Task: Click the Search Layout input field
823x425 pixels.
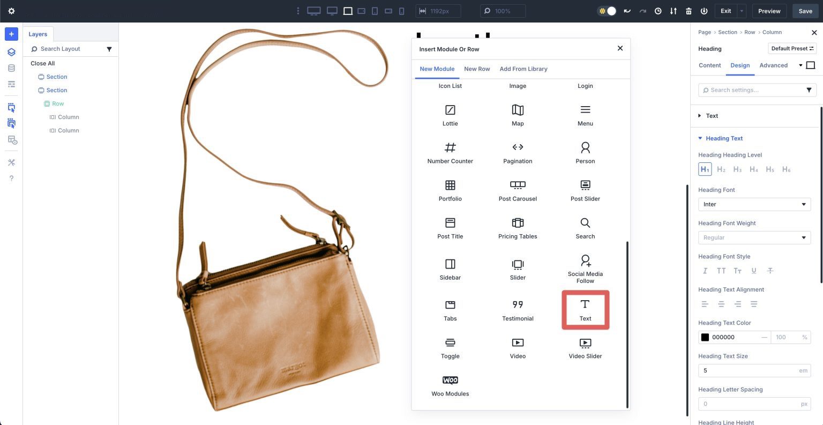Action: pos(64,49)
